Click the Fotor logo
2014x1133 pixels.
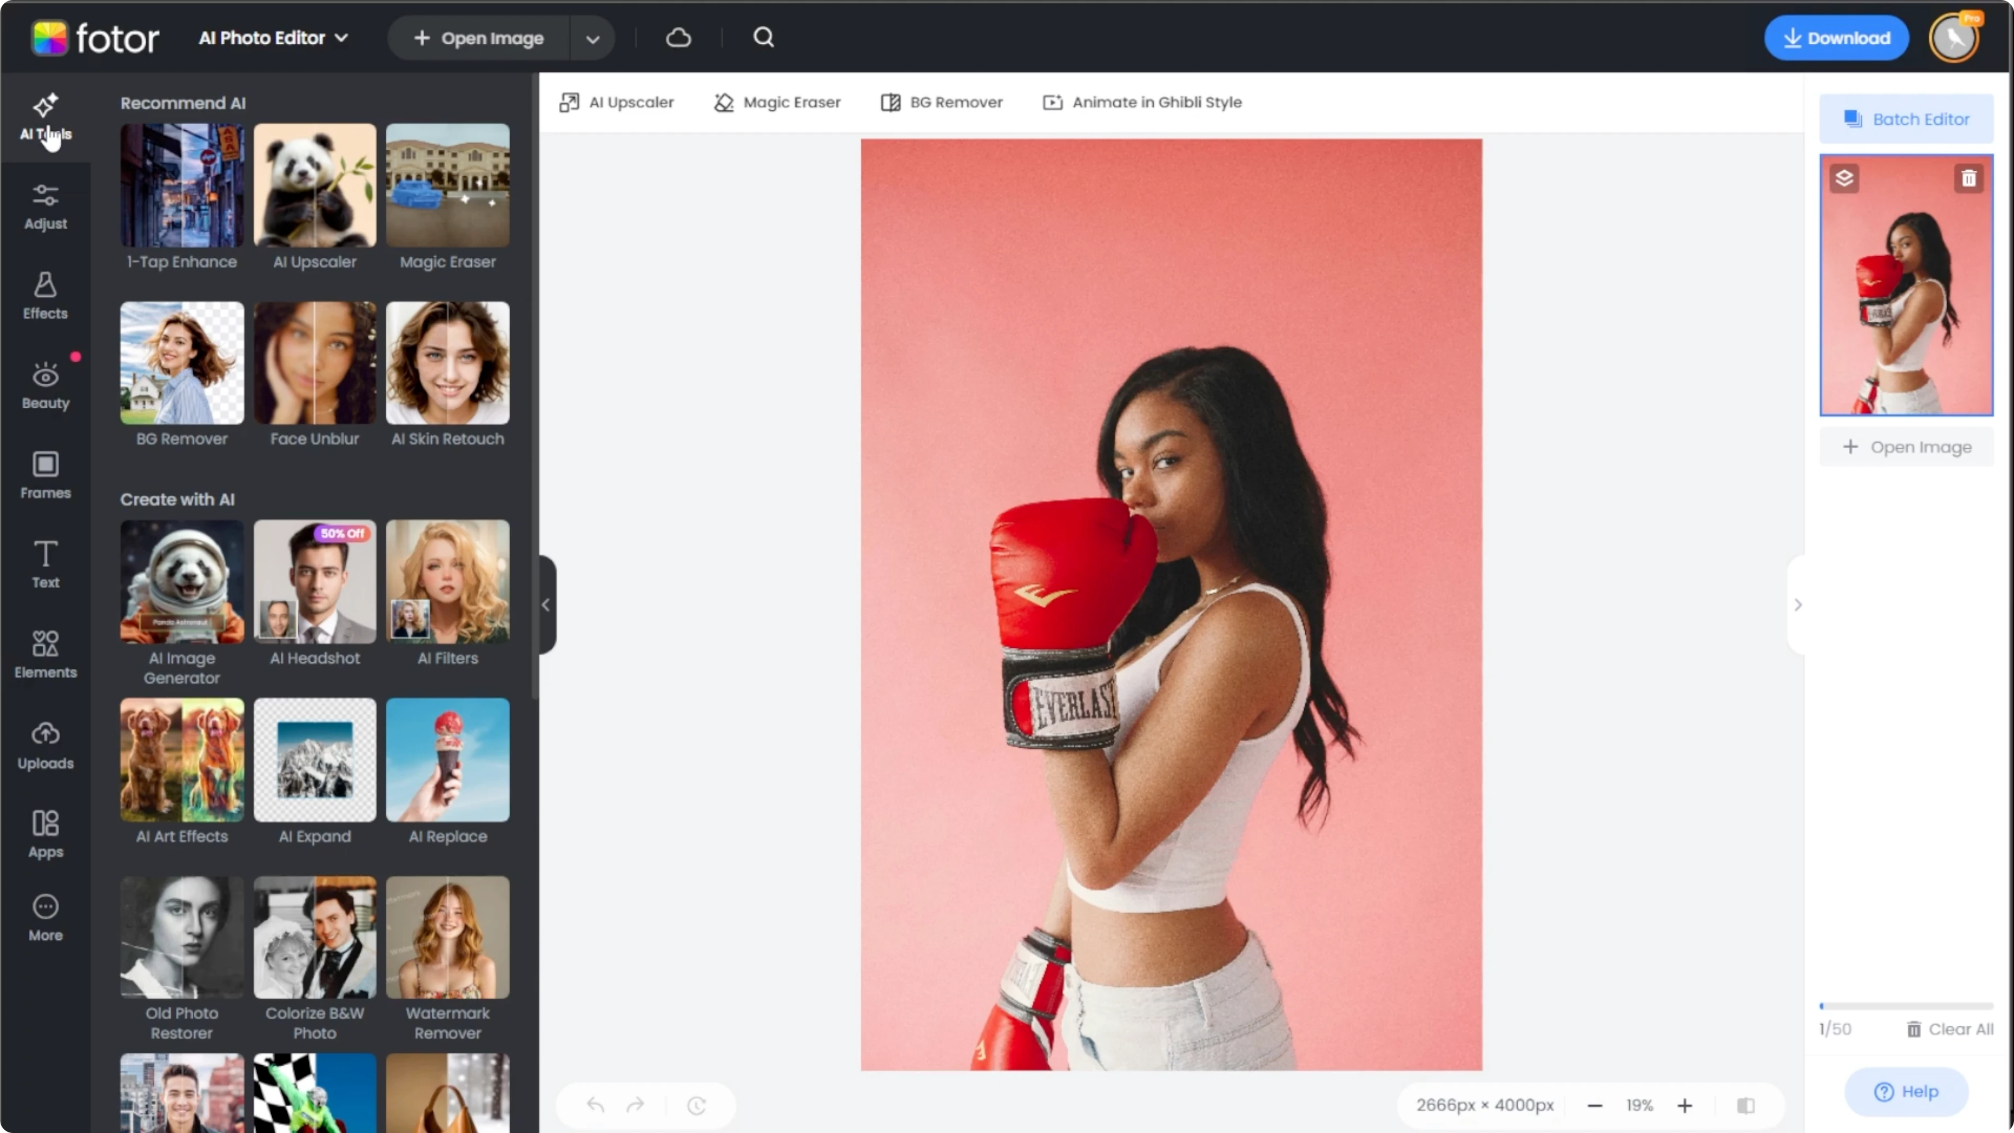click(95, 38)
